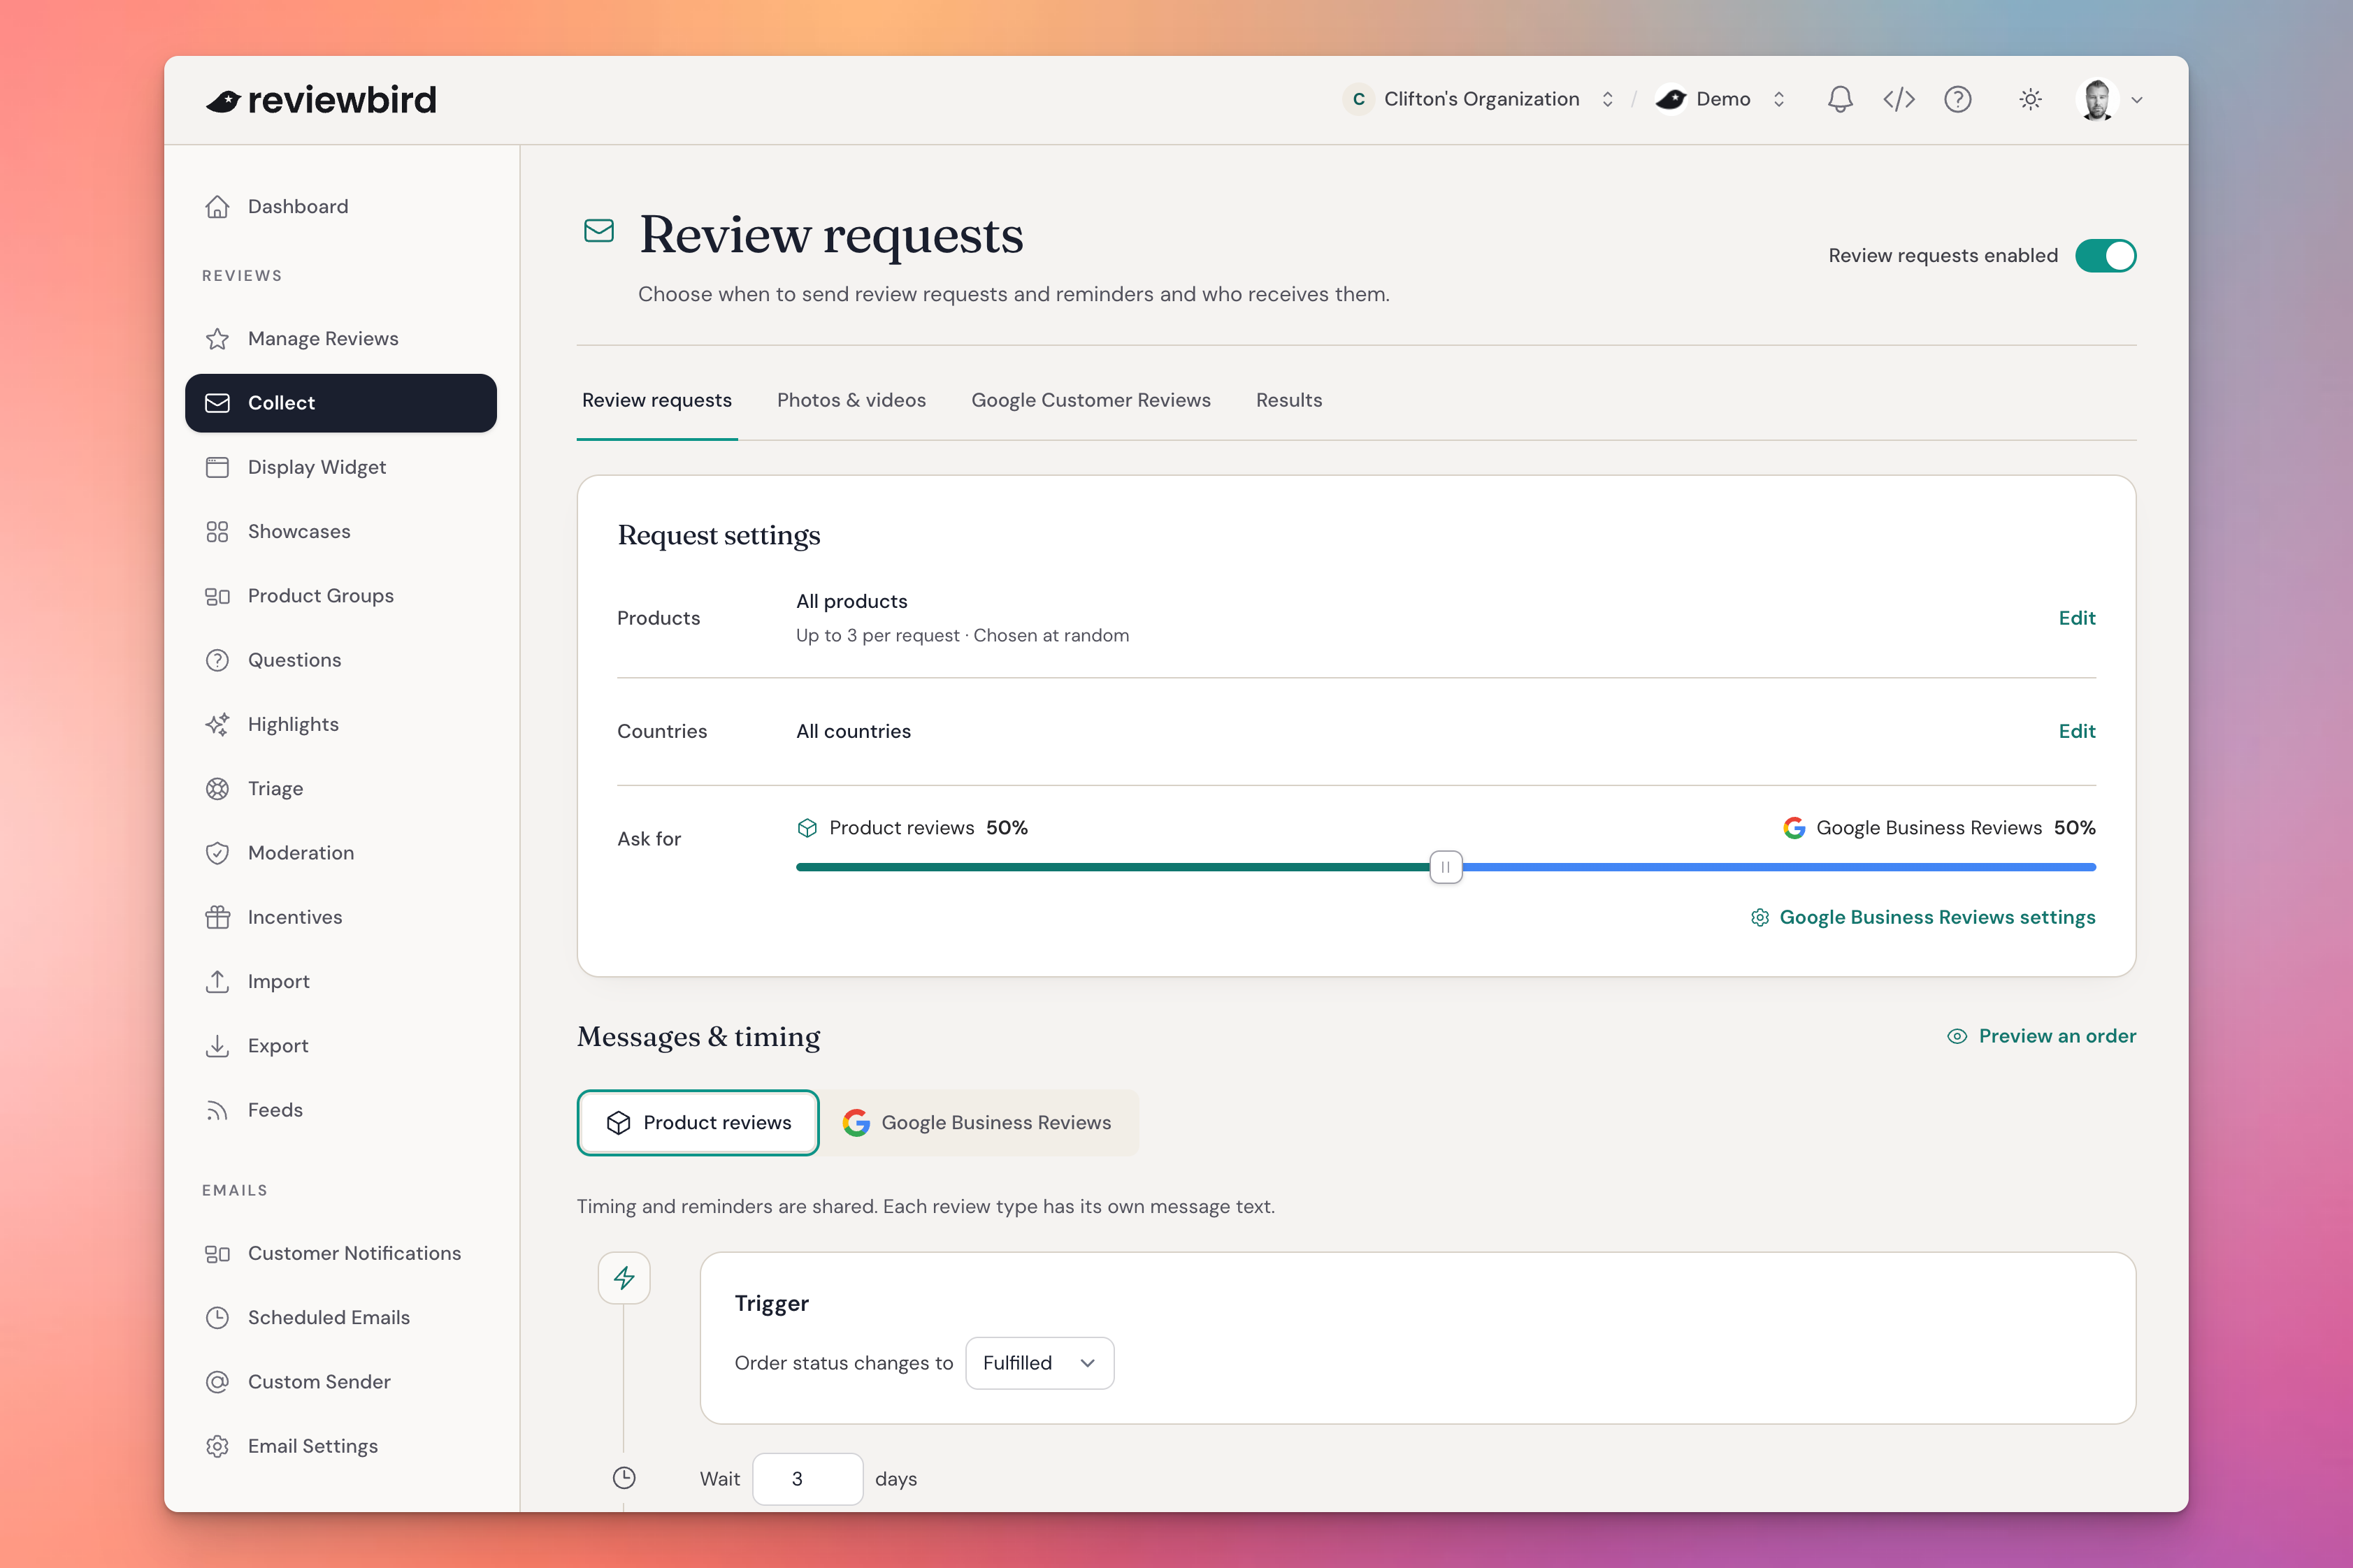Open Incentives gift item
The image size is (2353, 1568).
(340, 917)
